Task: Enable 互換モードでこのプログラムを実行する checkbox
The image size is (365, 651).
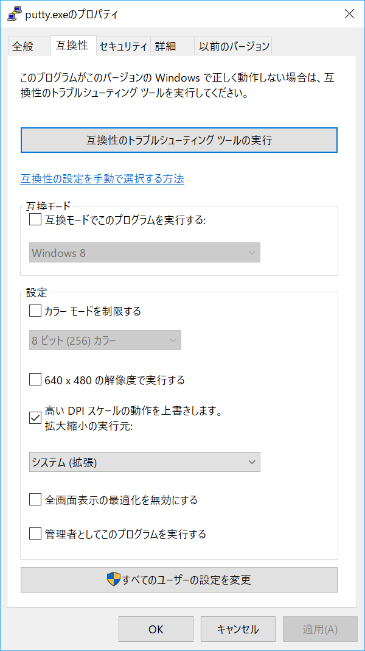Action: pos(35,220)
